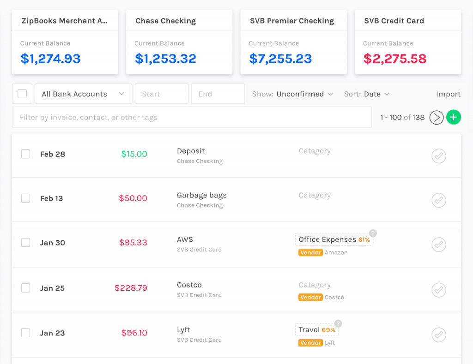Viewport: 473px width, 364px height.
Task: Check the select-all transactions checkbox
Action: click(x=22, y=94)
